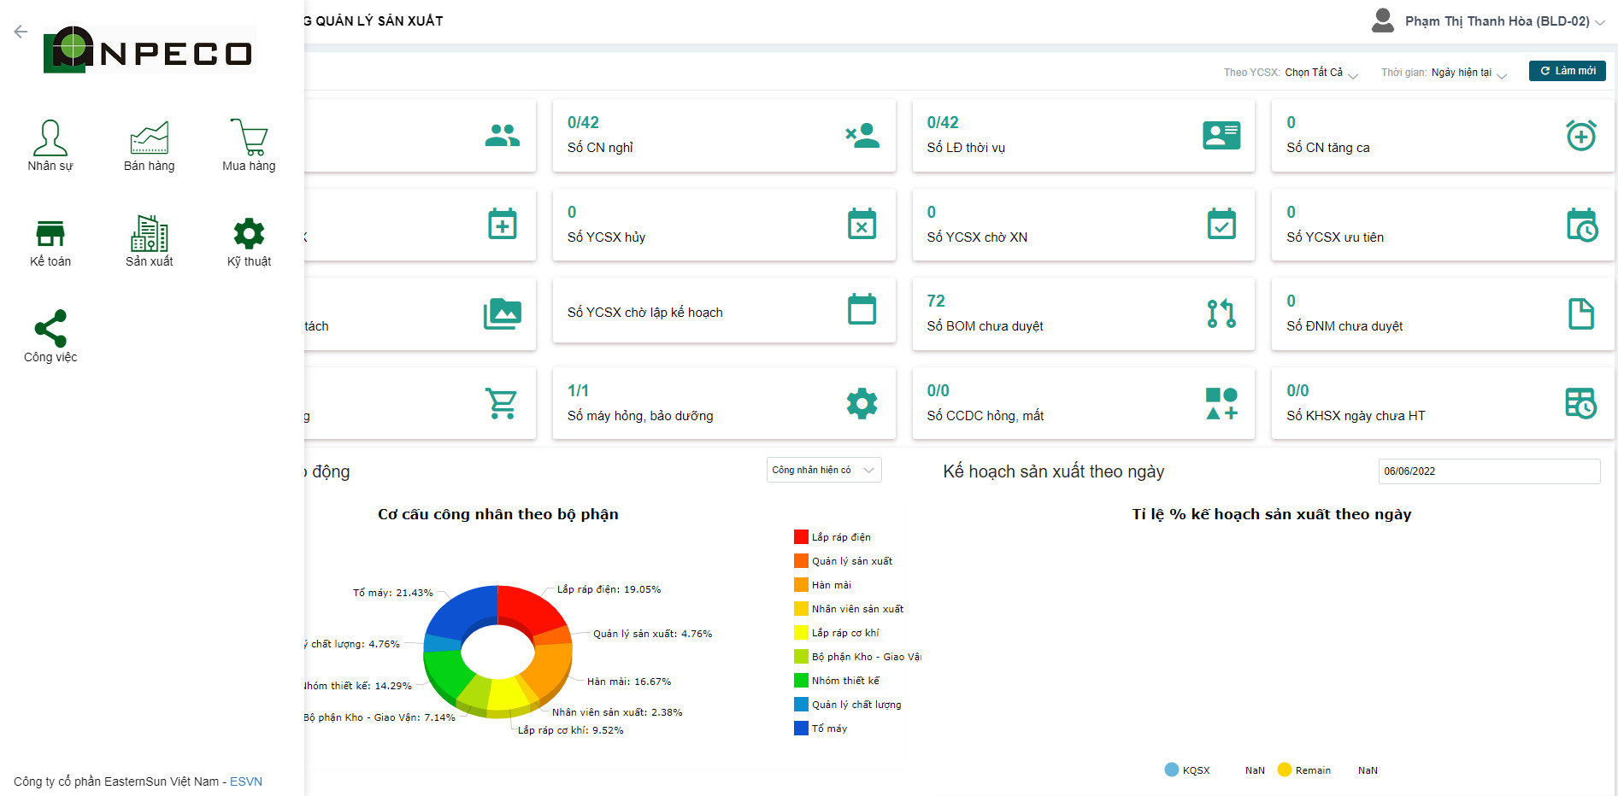Screen dimensions: 1618x796
Task: Follow the ESVN footer link
Action: pyautogui.click(x=246, y=781)
